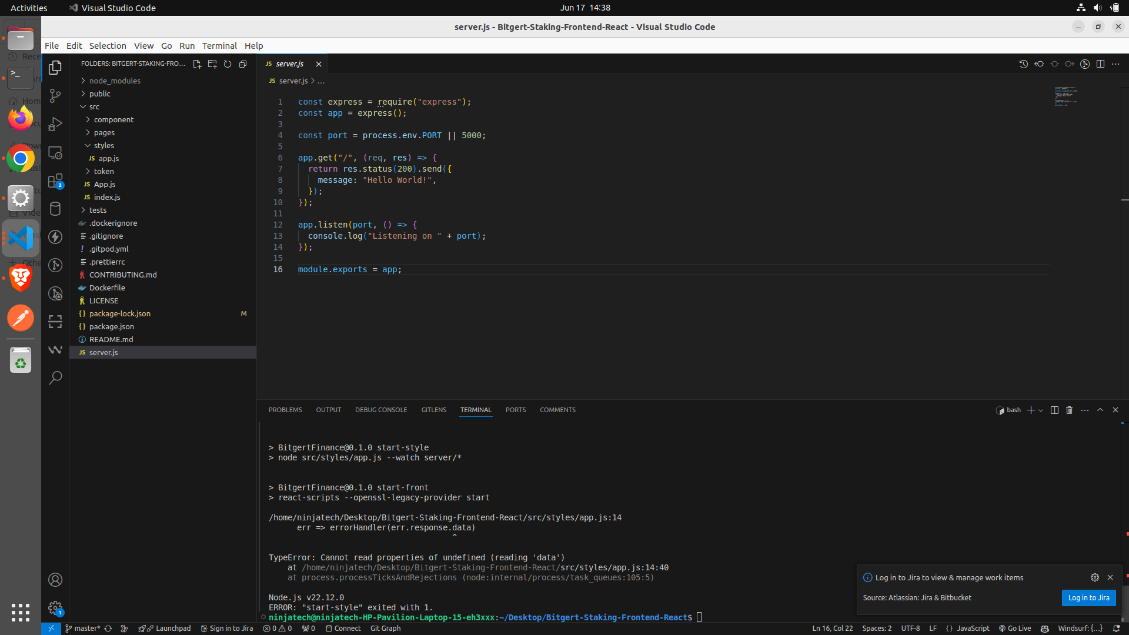Open Search view in activity bar

pos(55,377)
